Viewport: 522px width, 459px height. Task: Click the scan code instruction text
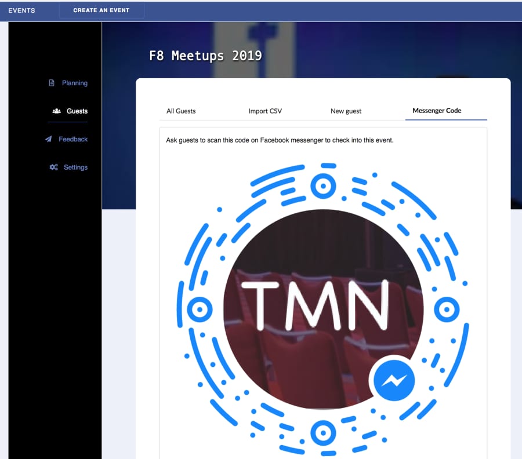[280, 140]
